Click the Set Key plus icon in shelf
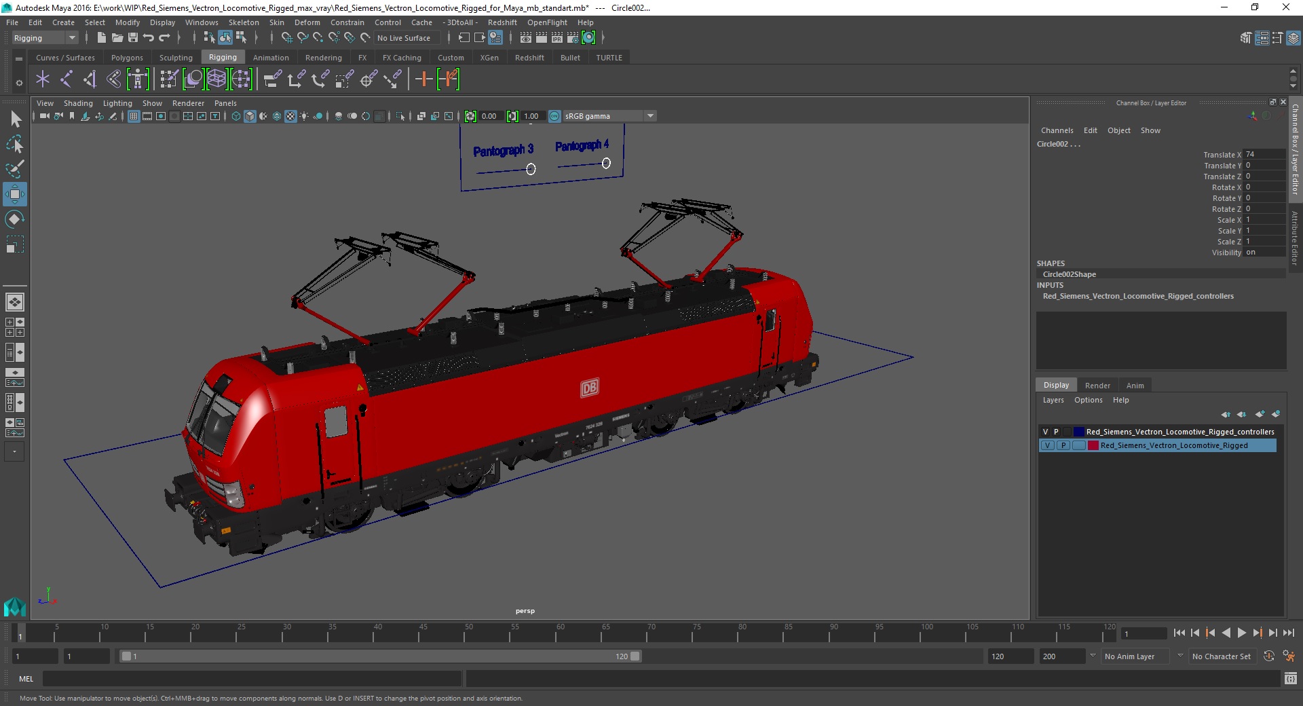1303x706 pixels. pos(423,79)
